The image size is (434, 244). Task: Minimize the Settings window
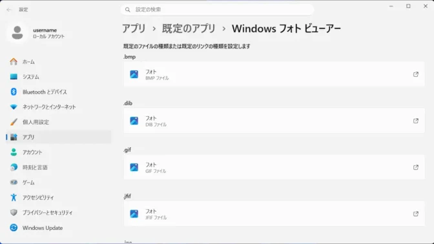tap(391, 6)
